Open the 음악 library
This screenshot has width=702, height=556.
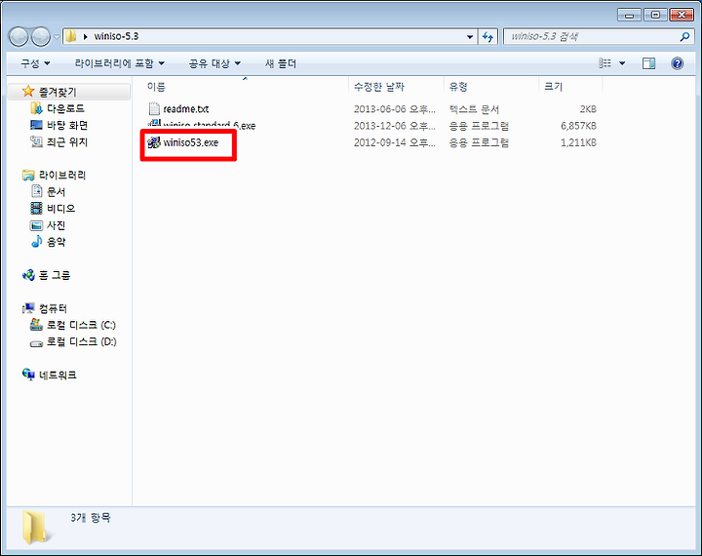[56, 242]
